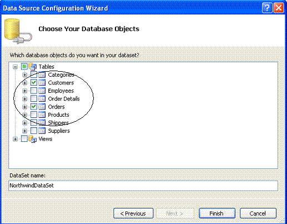This screenshot has height=224, width=287.
Task: Expand the Orders table node
Action: (24, 107)
